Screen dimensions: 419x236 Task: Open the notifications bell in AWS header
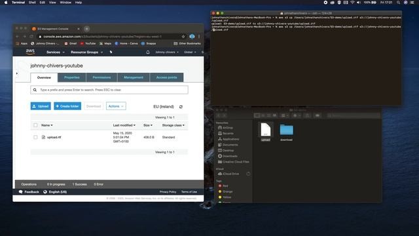click(148, 52)
